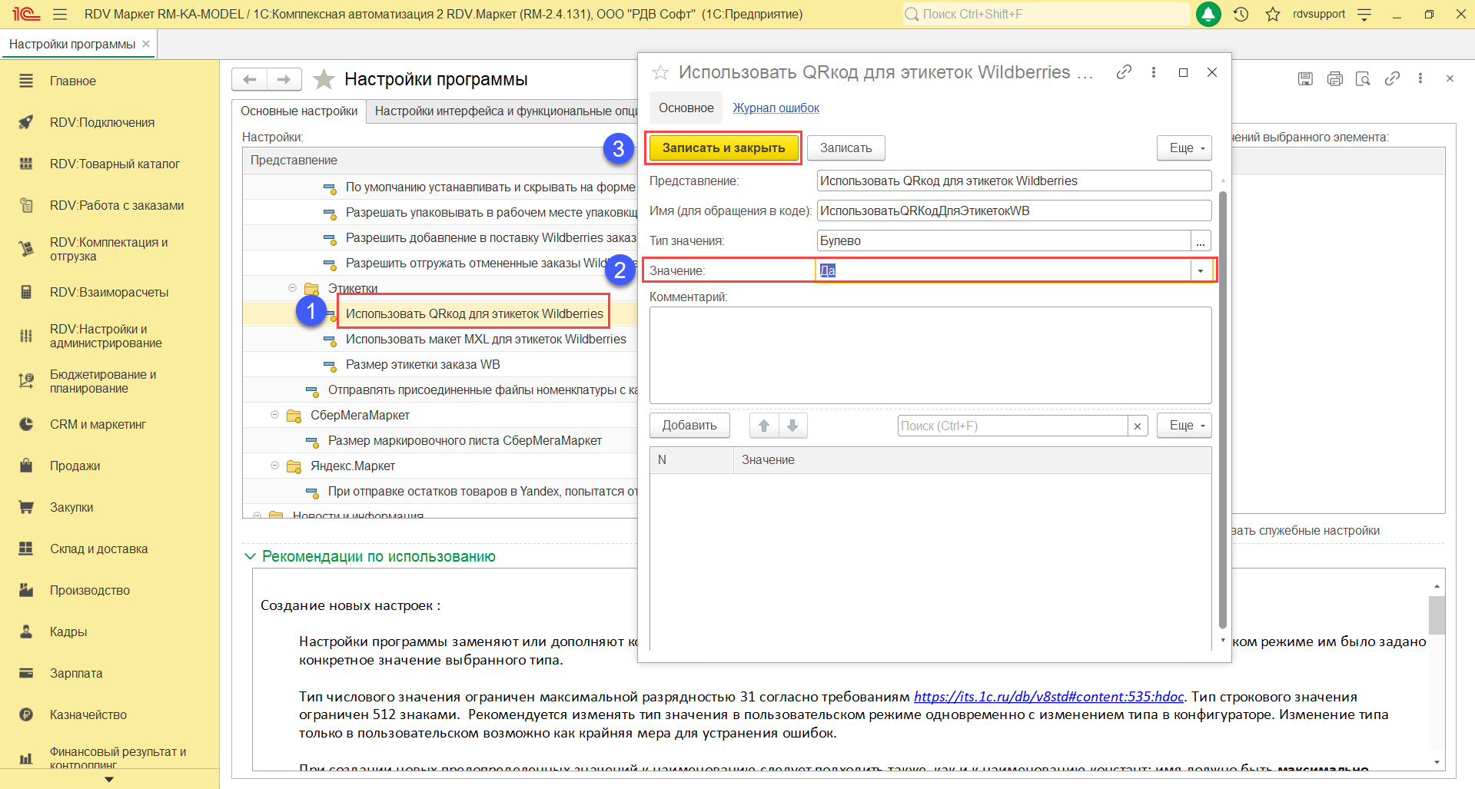Switch to Журнал ошибок tab

point(776,108)
